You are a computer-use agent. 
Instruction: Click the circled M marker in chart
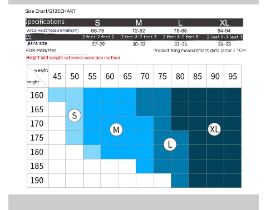[x=116, y=129]
